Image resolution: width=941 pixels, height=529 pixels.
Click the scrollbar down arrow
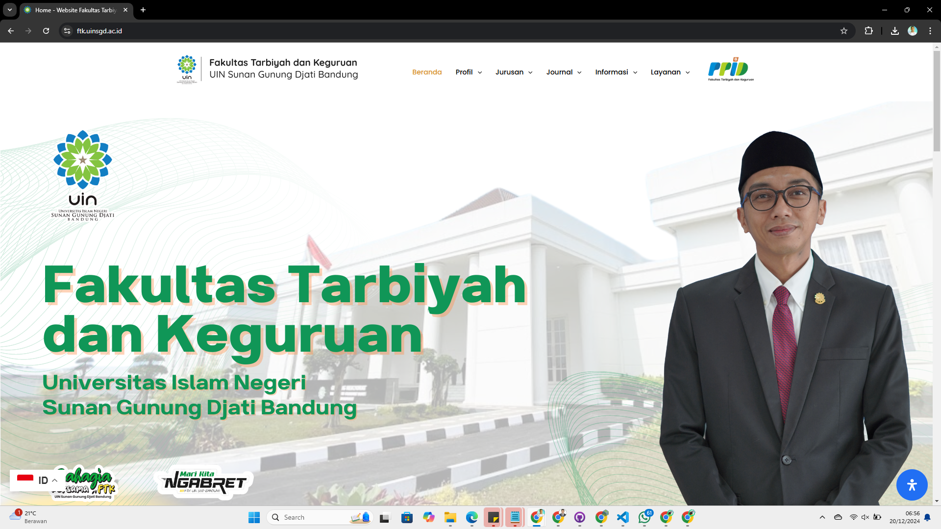(937, 501)
